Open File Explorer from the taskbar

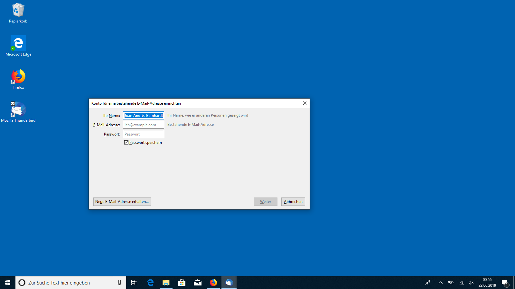(166, 283)
